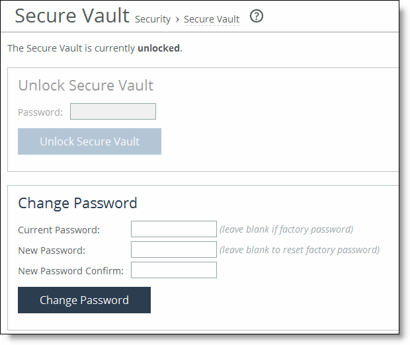The width and height of the screenshot is (410, 345).
Task: Open the Secure Vault breadcrumb link
Action: (212, 19)
